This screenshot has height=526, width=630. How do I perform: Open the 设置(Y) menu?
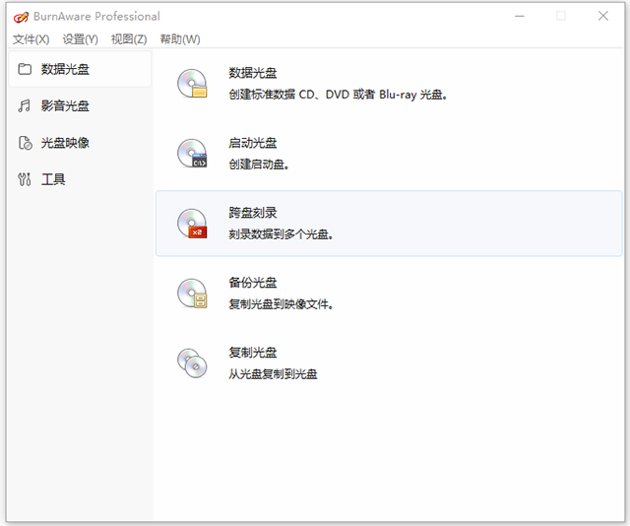coord(81,39)
